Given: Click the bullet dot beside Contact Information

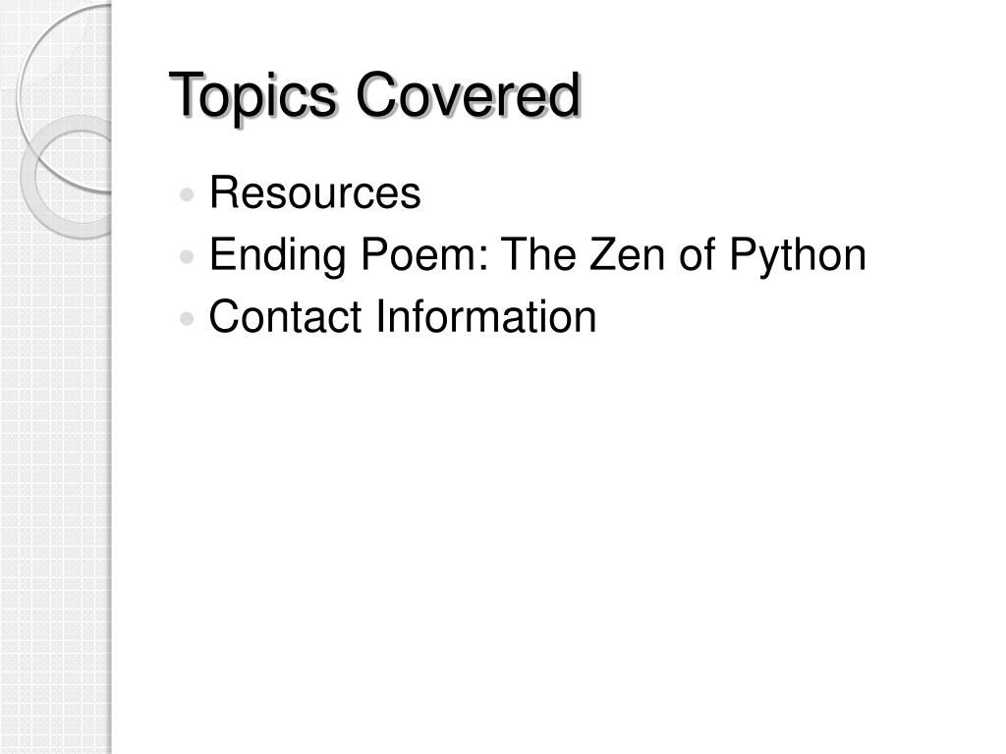Looking at the screenshot, I should [x=187, y=319].
